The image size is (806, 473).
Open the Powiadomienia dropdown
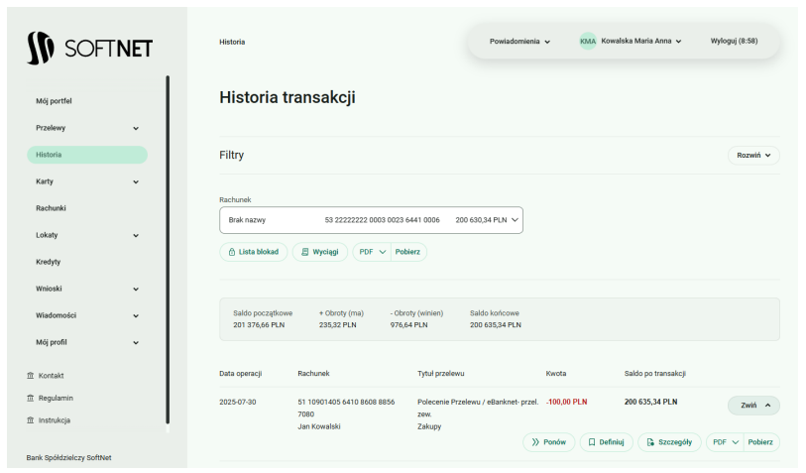tap(519, 42)
